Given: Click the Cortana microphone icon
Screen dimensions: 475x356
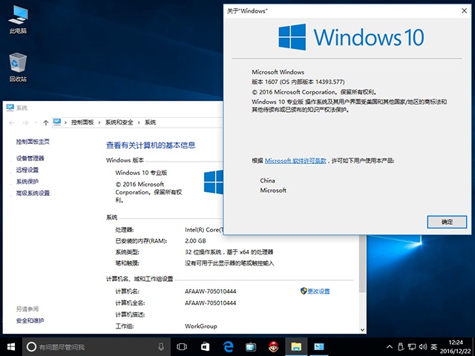Looking at the screenshot, I should point(161,346).
